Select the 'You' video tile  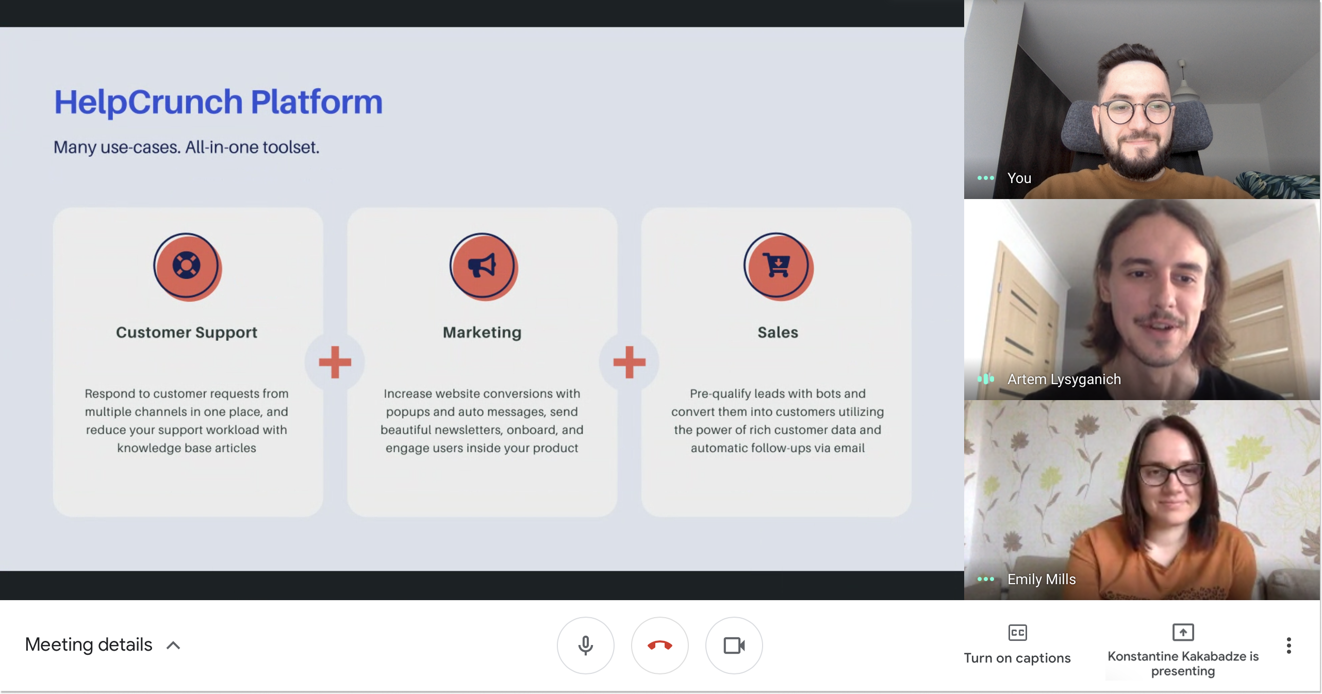tap(1142, 100)
